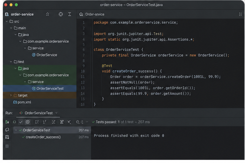The height and width of the screenshot is (163, 245).
Task: Click the sort by duration icon
Action: tap(45, 122)
